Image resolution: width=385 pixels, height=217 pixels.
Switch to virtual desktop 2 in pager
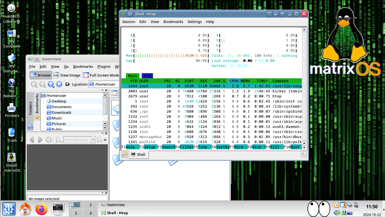[90, 205]
